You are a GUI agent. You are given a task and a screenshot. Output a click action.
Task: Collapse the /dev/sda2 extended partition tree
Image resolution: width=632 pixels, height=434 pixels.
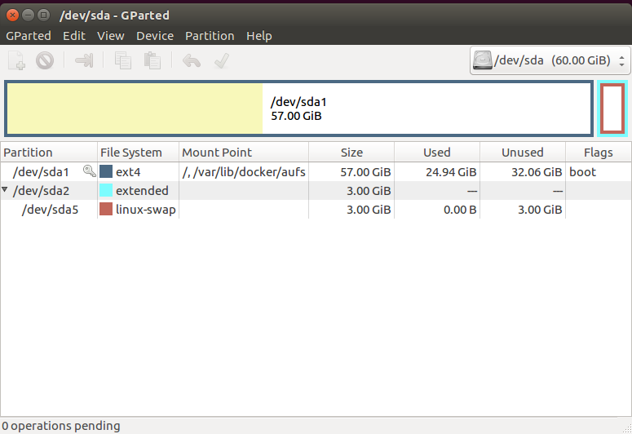click(4, 189)
